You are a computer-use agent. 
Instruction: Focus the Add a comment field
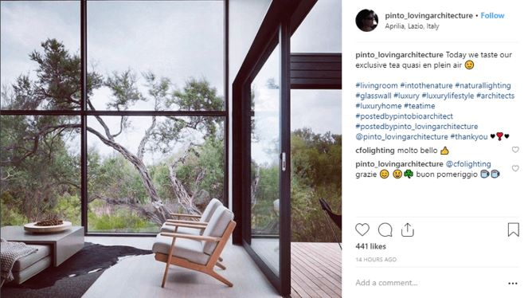428,283
